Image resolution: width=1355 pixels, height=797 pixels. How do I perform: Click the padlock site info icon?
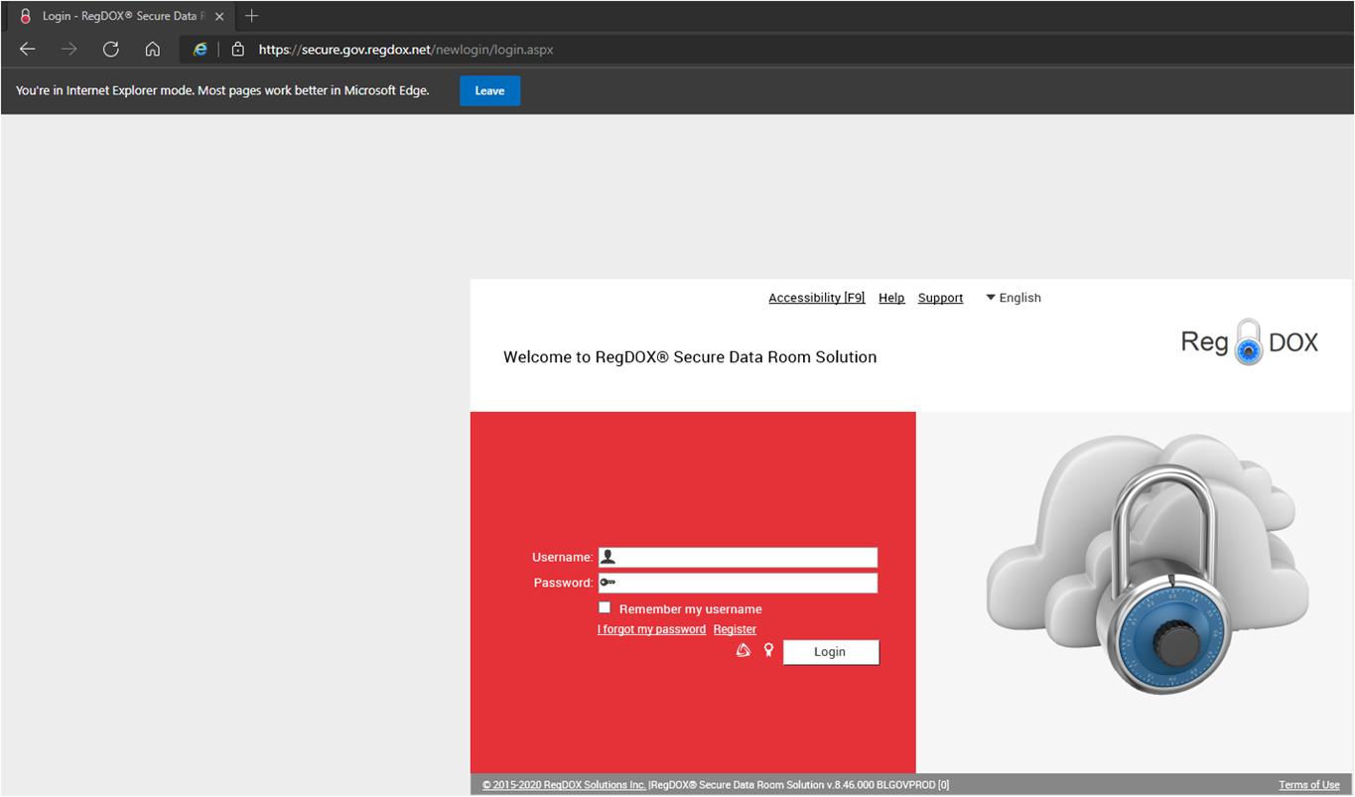pyautogui.click(x=237, y=49)
